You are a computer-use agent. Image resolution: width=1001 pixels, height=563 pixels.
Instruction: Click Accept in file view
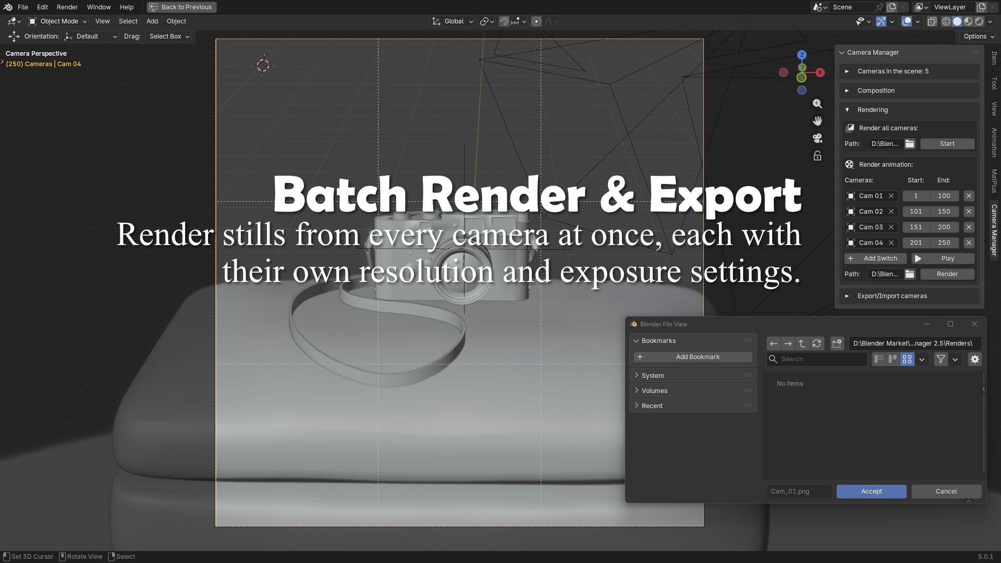871,492
